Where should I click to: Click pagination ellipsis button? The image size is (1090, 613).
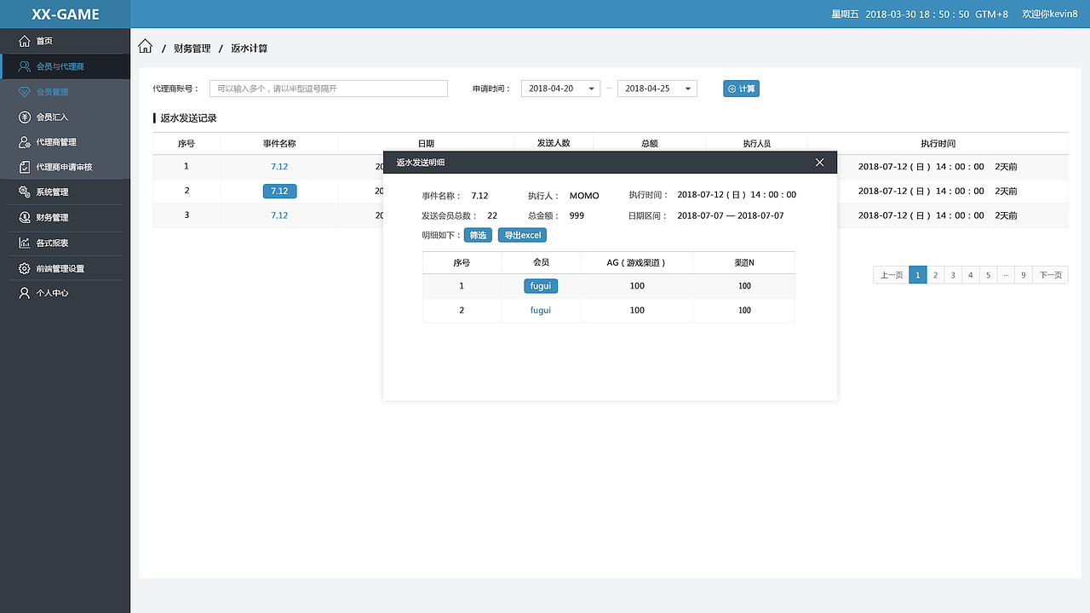coord(1006,275)
